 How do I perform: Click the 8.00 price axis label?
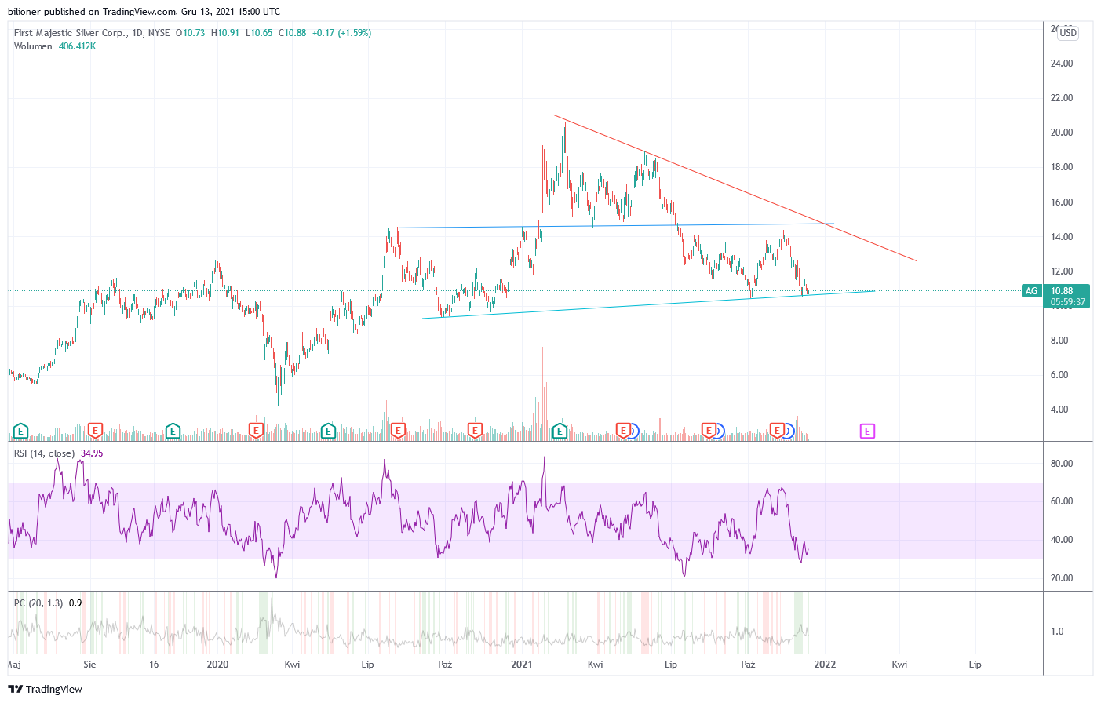click(1059, 341)
